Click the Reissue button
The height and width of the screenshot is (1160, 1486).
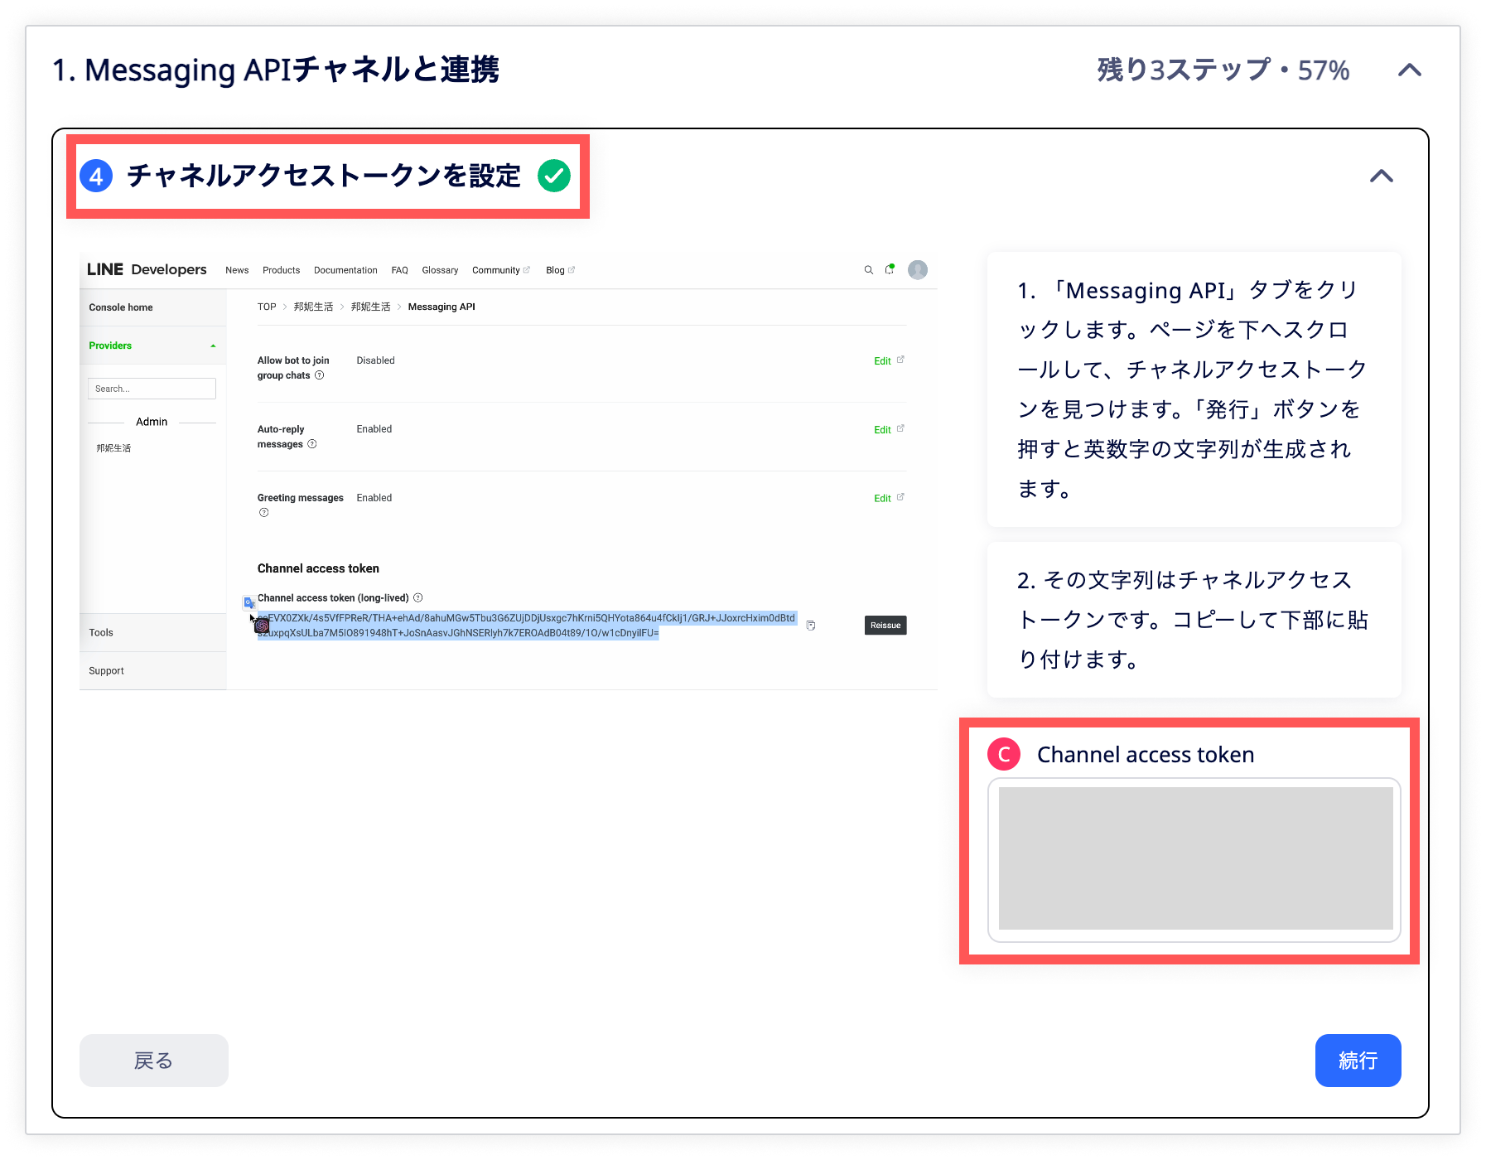pyautogui.click(x=885, y=626)
